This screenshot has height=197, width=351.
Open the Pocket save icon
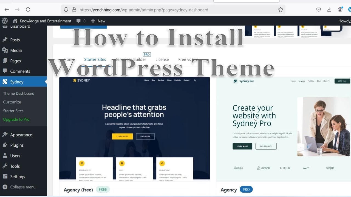(x=319, y=10)
